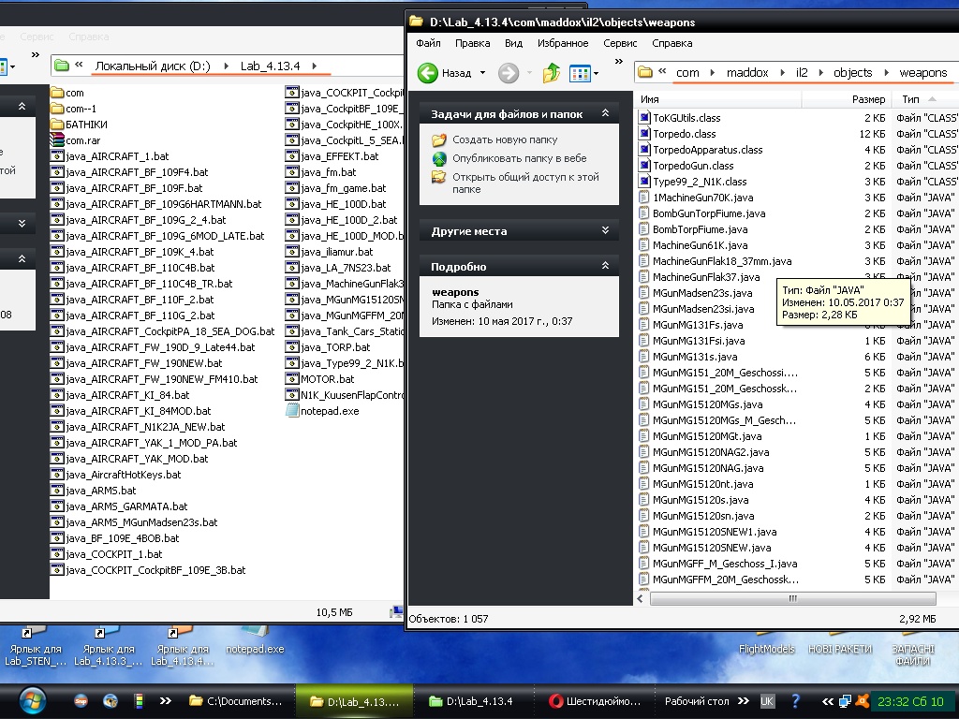Select java_AIRCRAFT_1.bat icon
The width and height of the screenshot is (959, 719).
[x=57, y=156]
